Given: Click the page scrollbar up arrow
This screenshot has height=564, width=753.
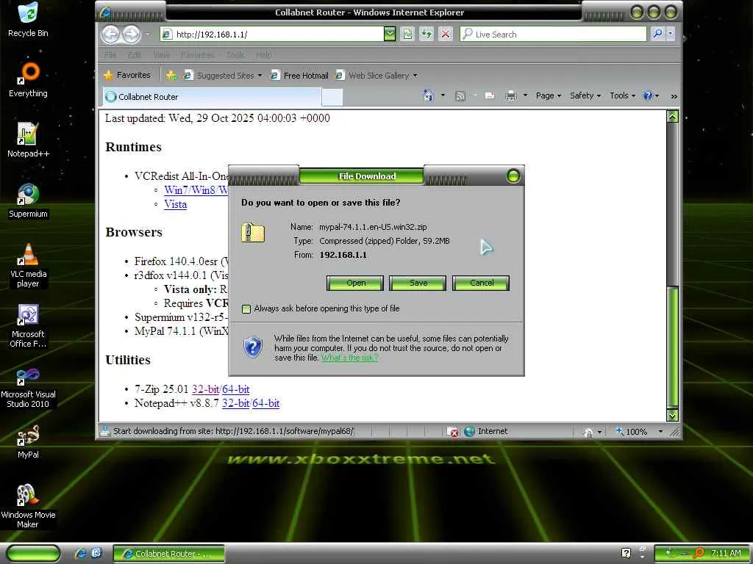Looking at the screenshot, I should (x=673, y=117).
